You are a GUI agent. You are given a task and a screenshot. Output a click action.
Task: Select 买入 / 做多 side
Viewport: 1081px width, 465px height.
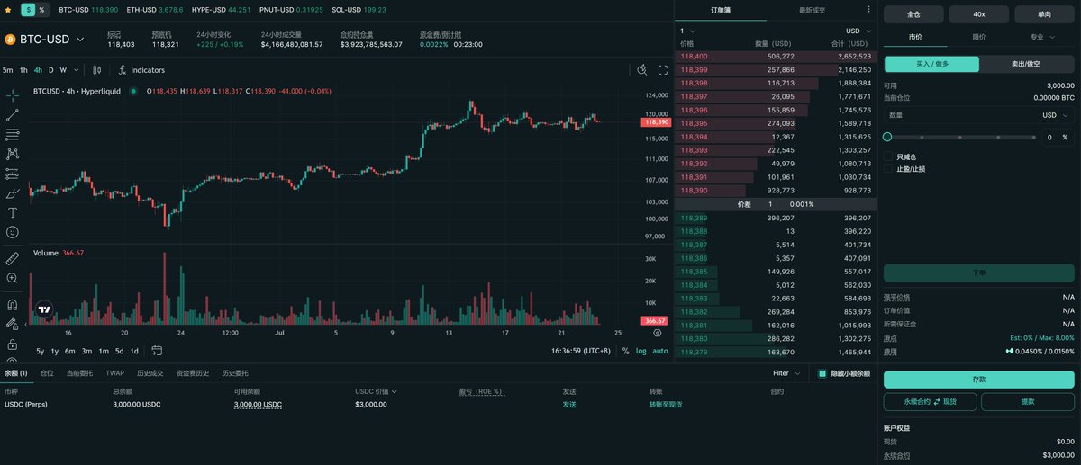(932, 65)
